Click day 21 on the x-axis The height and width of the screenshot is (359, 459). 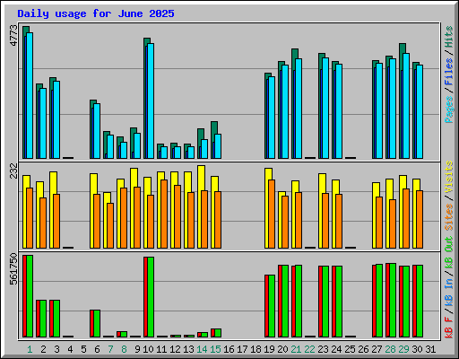point(296,349)
